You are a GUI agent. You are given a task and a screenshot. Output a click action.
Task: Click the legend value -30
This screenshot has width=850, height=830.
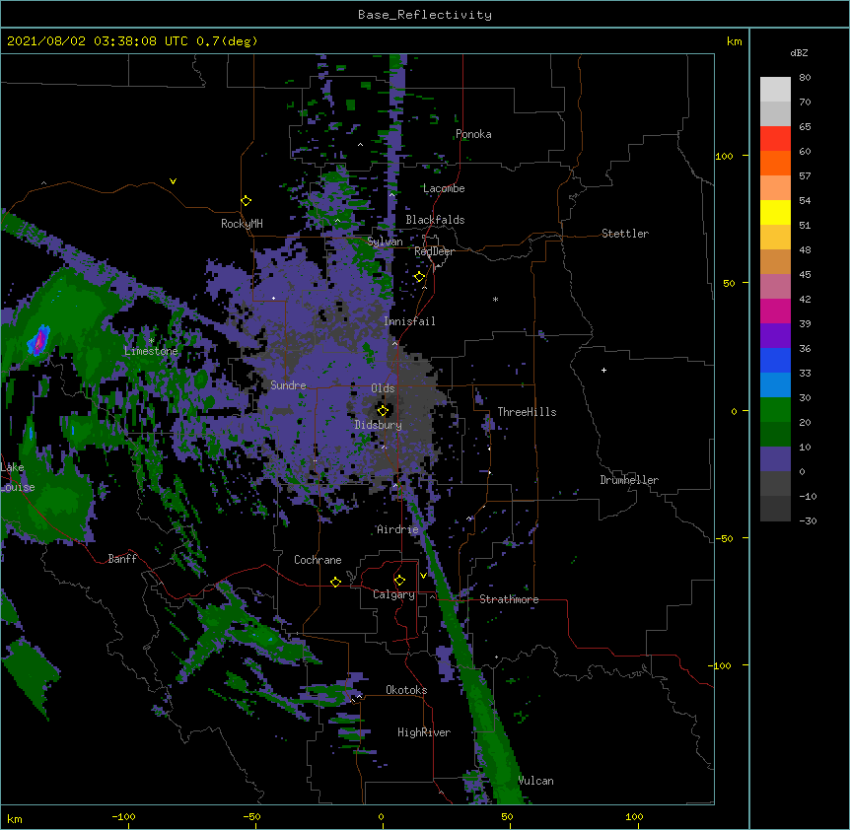(808, 520)
